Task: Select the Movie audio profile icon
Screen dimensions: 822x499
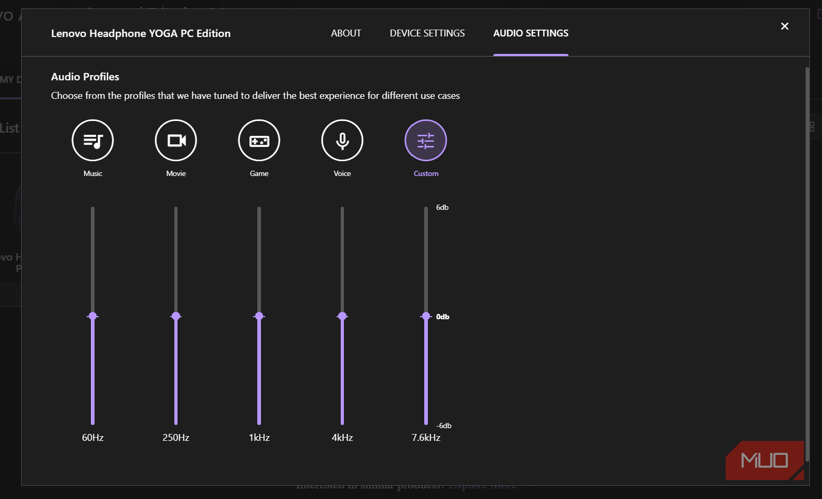Action: click(176, 140)
